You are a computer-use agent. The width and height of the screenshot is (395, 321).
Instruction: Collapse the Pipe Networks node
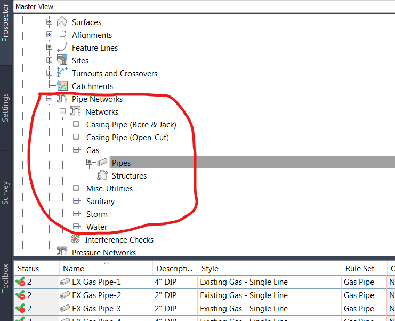click(x=50, y=99)
